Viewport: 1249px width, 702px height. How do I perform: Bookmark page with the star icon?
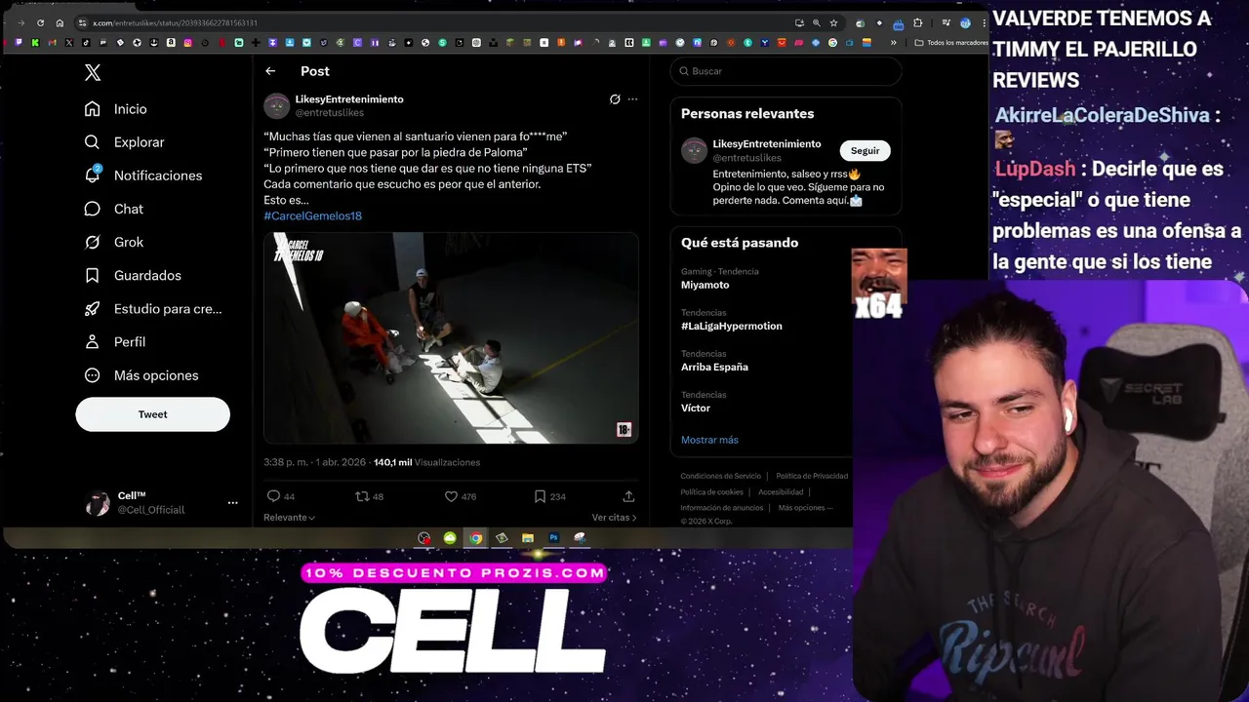833,22
